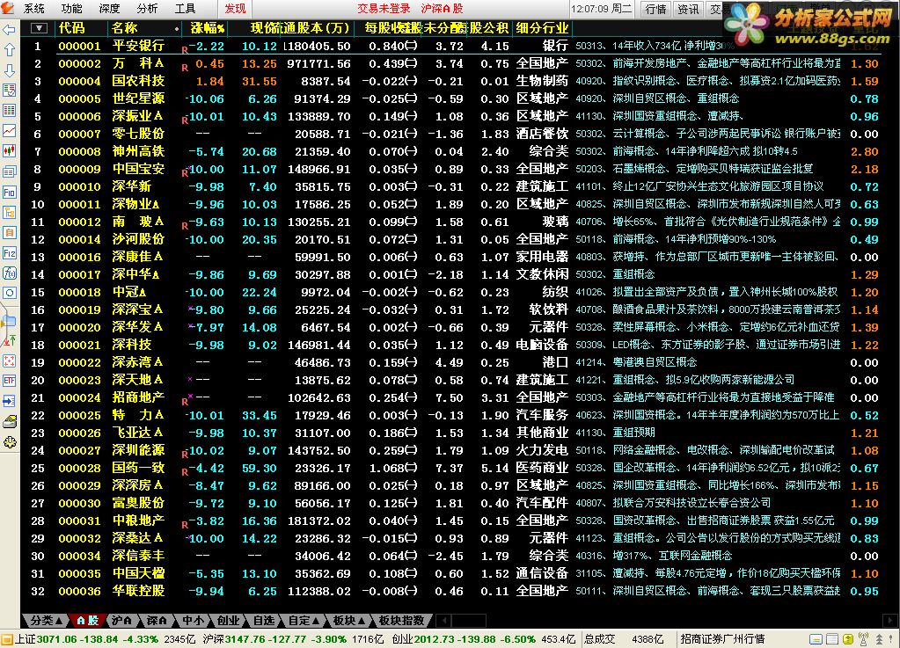This screenshot has height=648, width=900.
Task: Click the yellow gear settings sidebar icon
Action: pos(9,442)
